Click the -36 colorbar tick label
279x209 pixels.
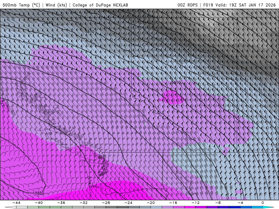coord(61,203)
